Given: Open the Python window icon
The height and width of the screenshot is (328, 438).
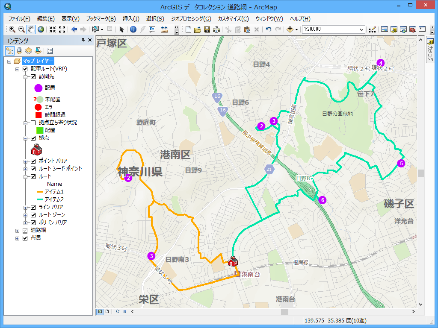Looking at the screenshot, I should (x=422, y=29).
